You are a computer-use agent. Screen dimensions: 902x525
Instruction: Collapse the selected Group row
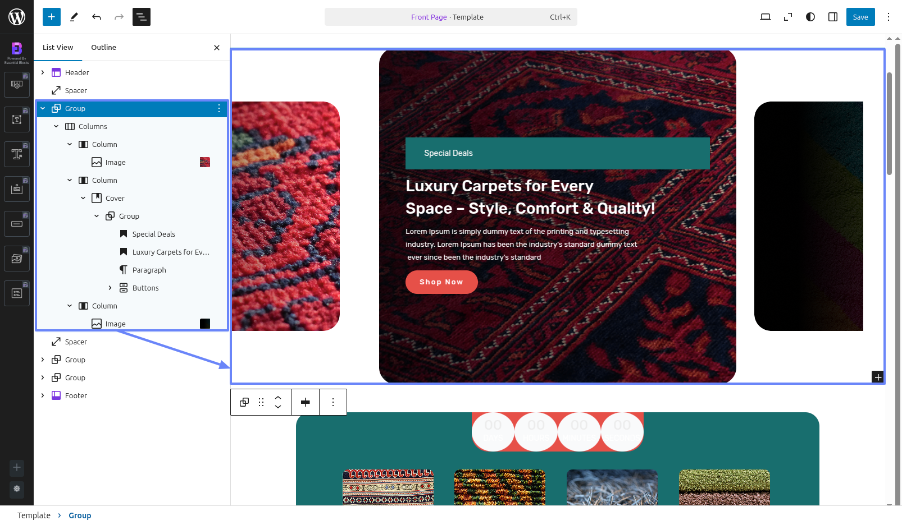tap(43, 108)
